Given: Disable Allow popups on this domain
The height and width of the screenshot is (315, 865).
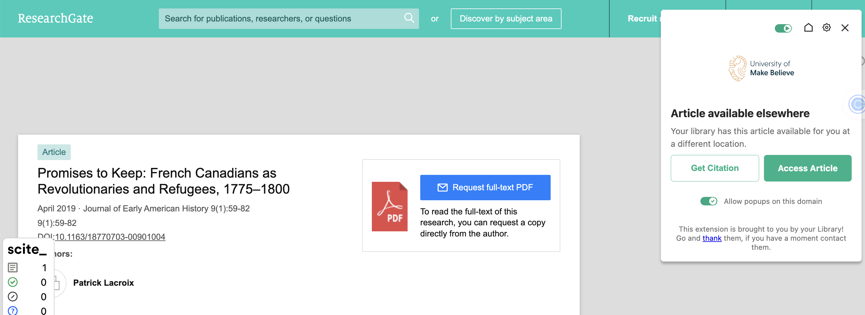Looking at the screenshot, I should click(709, 201).
